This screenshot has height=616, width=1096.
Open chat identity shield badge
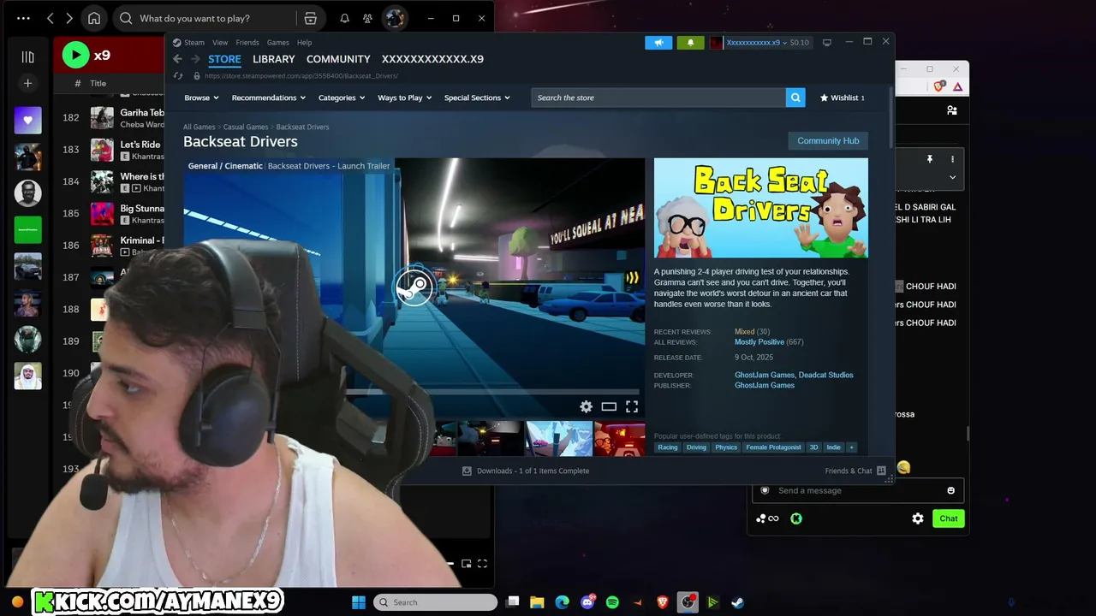765,490
